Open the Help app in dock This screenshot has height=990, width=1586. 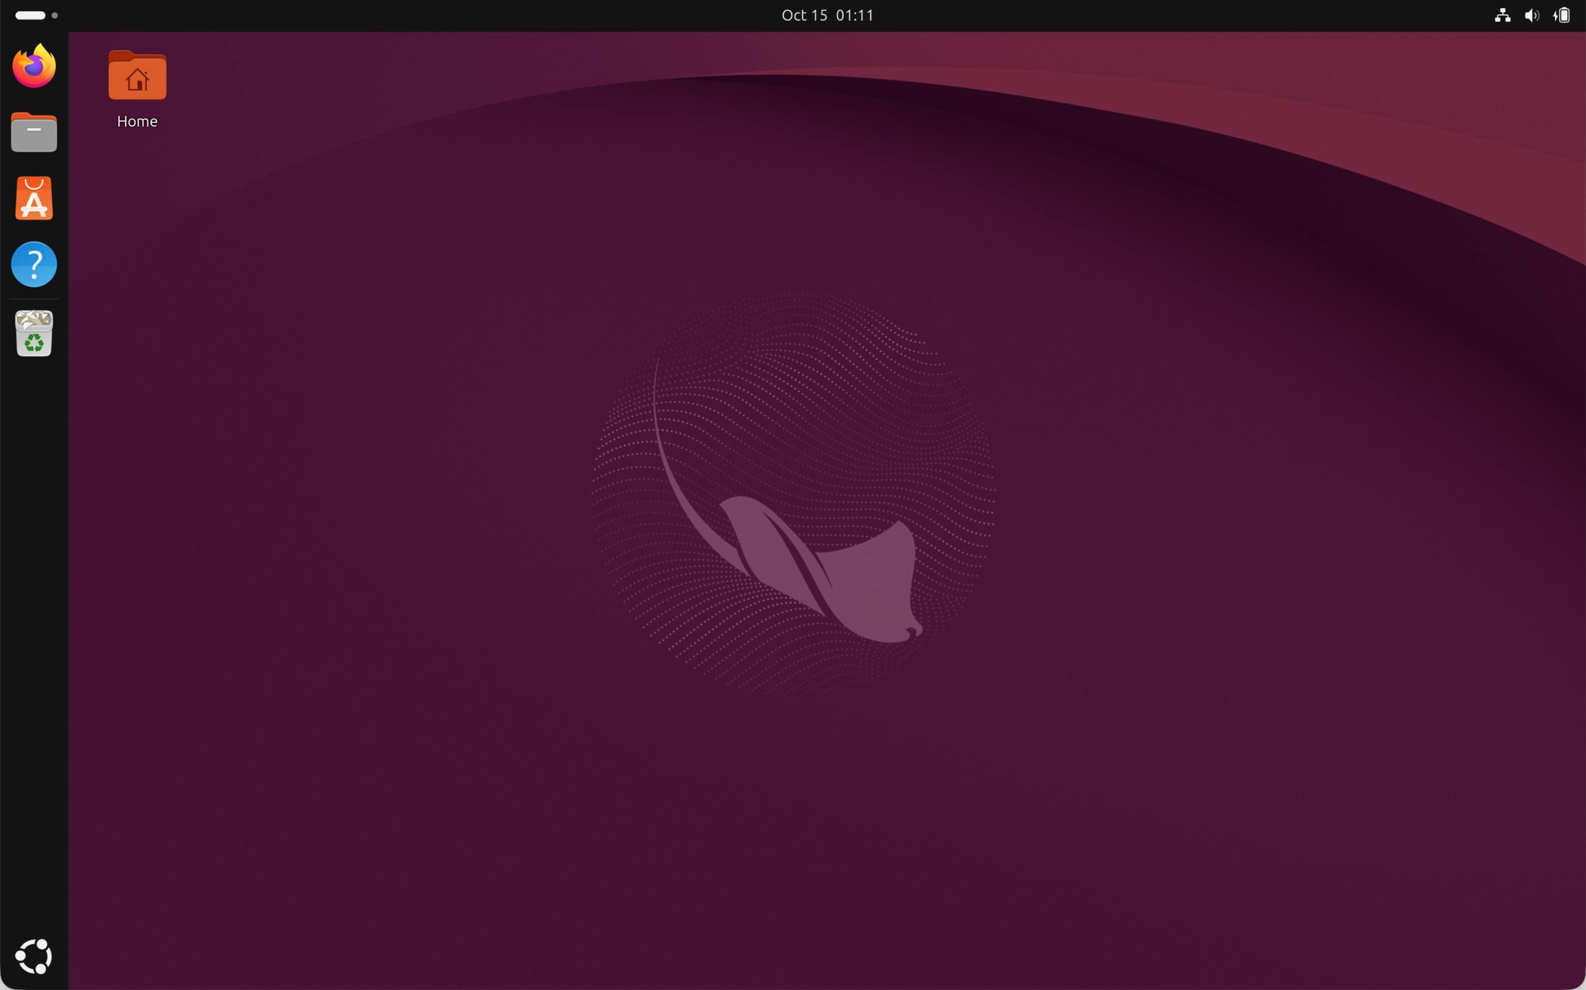coord(34,264)
